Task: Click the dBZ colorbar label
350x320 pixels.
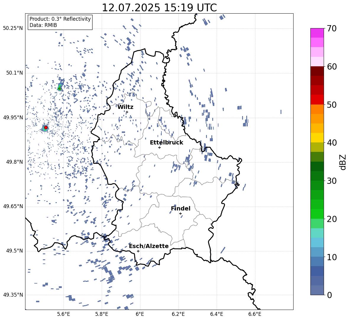Action: pyautogui.click(x=343, y=162)
